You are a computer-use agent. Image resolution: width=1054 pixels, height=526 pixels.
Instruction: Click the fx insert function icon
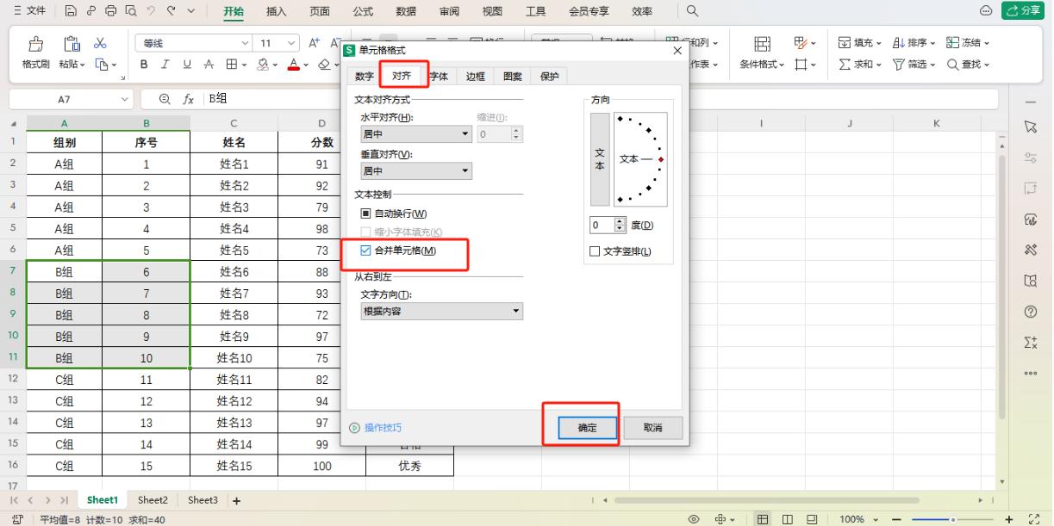(x=190, y=99)
